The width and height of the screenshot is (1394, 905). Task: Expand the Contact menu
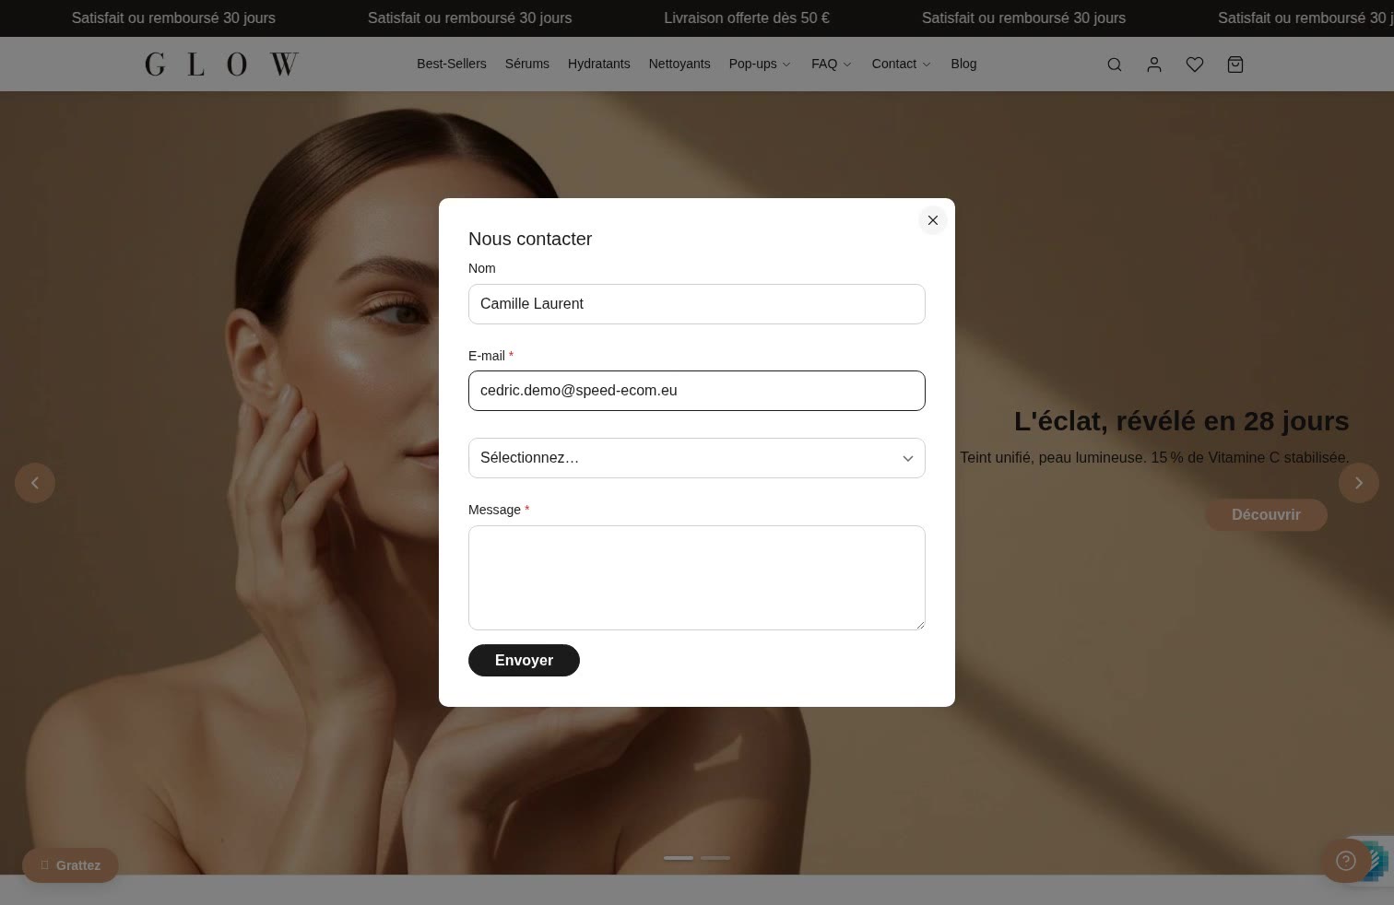tap(902, 64)
